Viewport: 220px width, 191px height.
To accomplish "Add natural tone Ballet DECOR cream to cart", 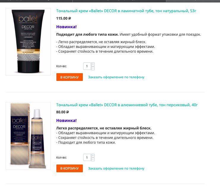I will pos(69,77).
